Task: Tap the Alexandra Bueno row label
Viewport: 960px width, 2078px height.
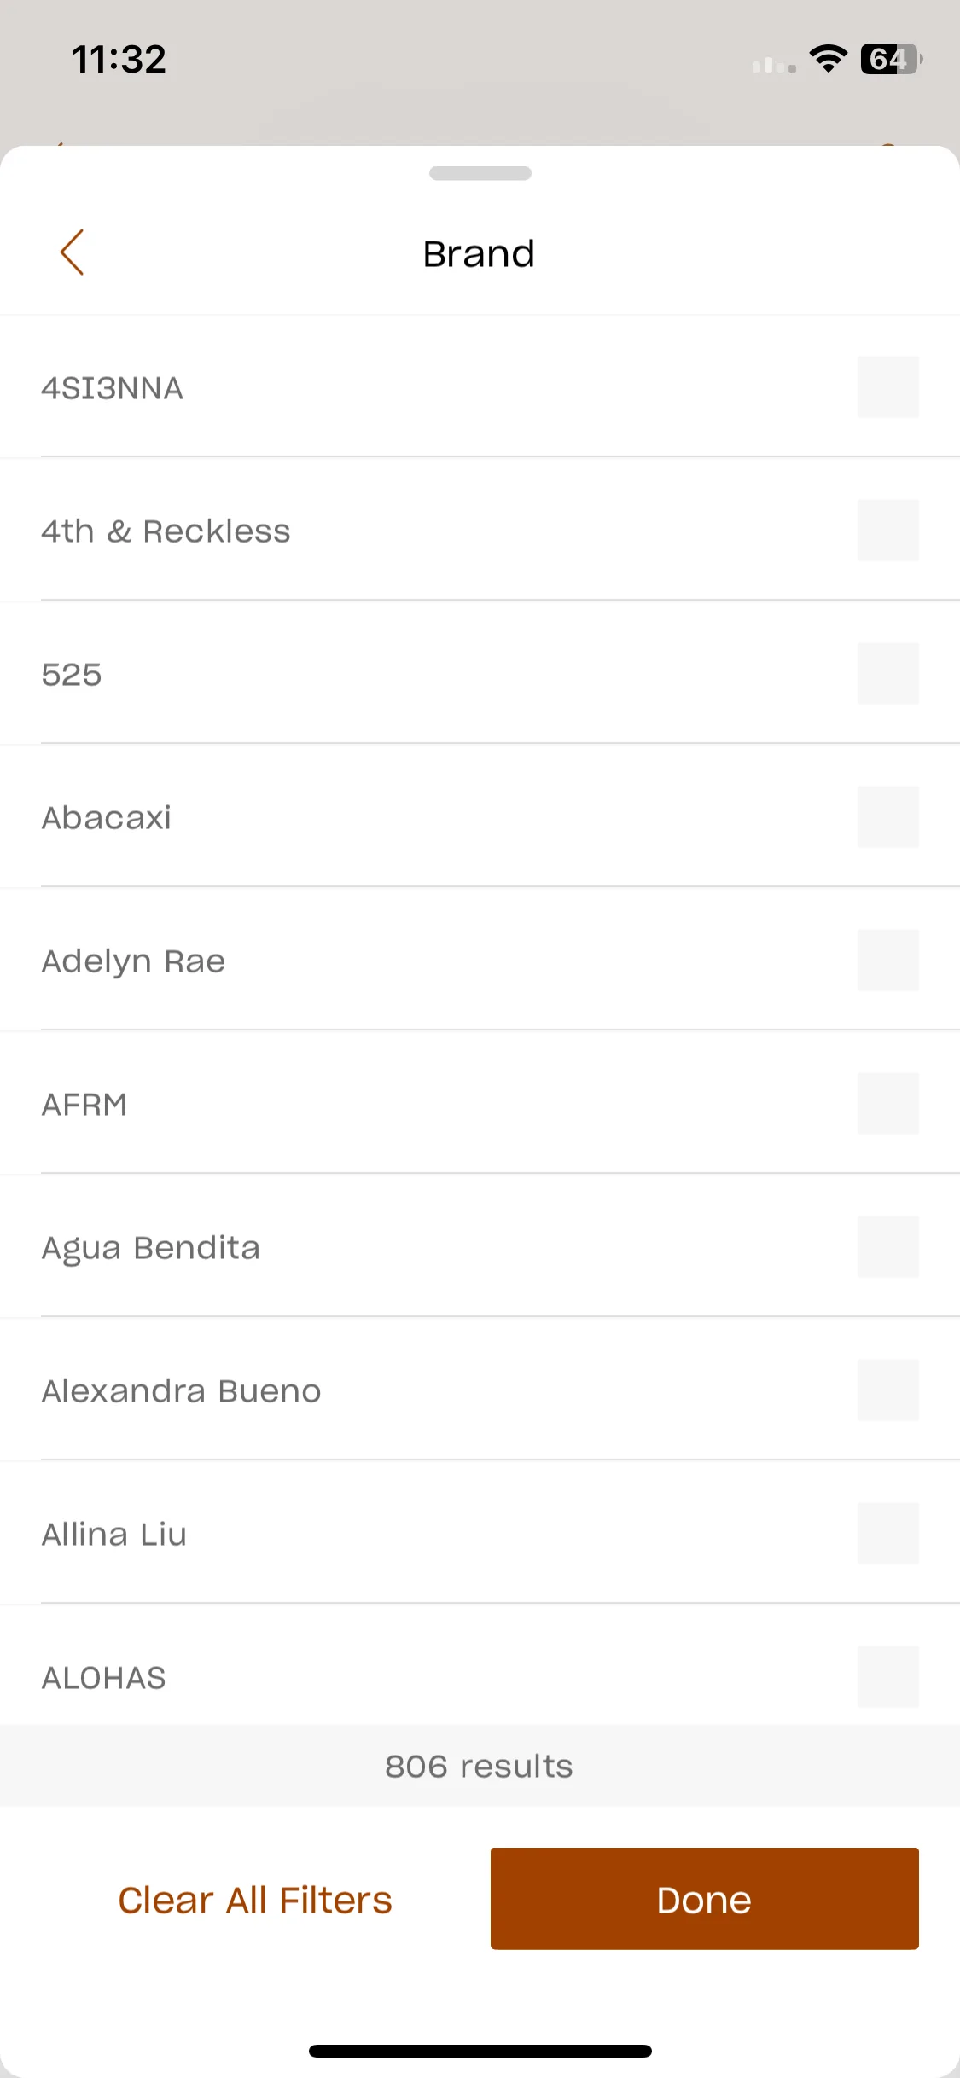Action: click(182, 1391)
